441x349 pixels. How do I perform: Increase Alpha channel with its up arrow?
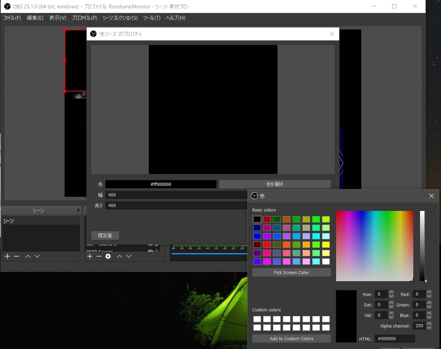click(429, 324)
